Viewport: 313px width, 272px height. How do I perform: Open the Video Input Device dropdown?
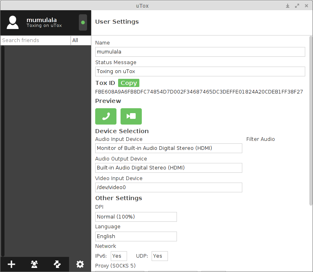tap(169, 187)
